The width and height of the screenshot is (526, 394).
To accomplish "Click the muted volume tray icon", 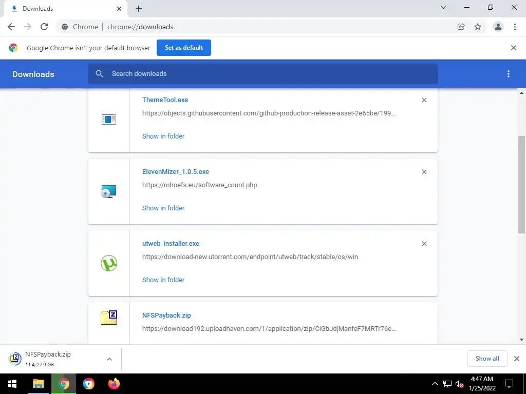I will 459,384.
